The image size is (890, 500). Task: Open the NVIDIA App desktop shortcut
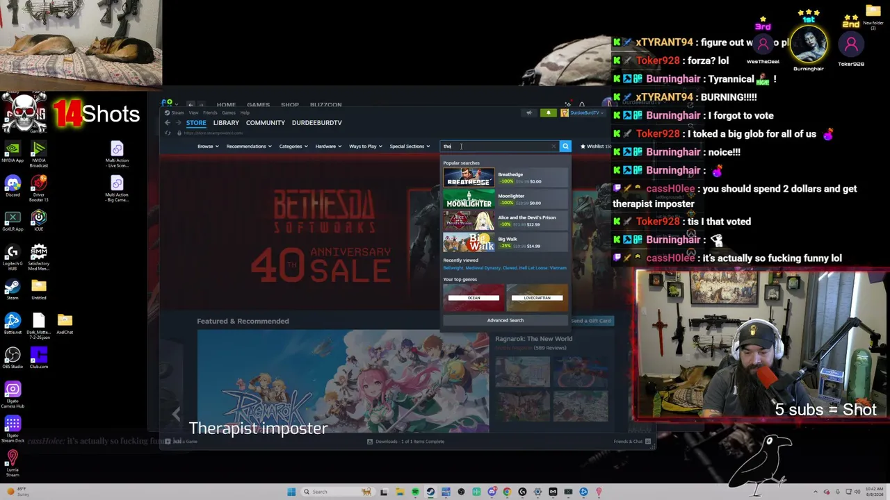pos(12,152)
